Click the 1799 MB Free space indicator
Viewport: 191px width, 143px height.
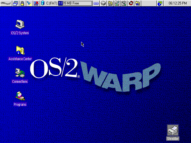(x=75, y=3)
